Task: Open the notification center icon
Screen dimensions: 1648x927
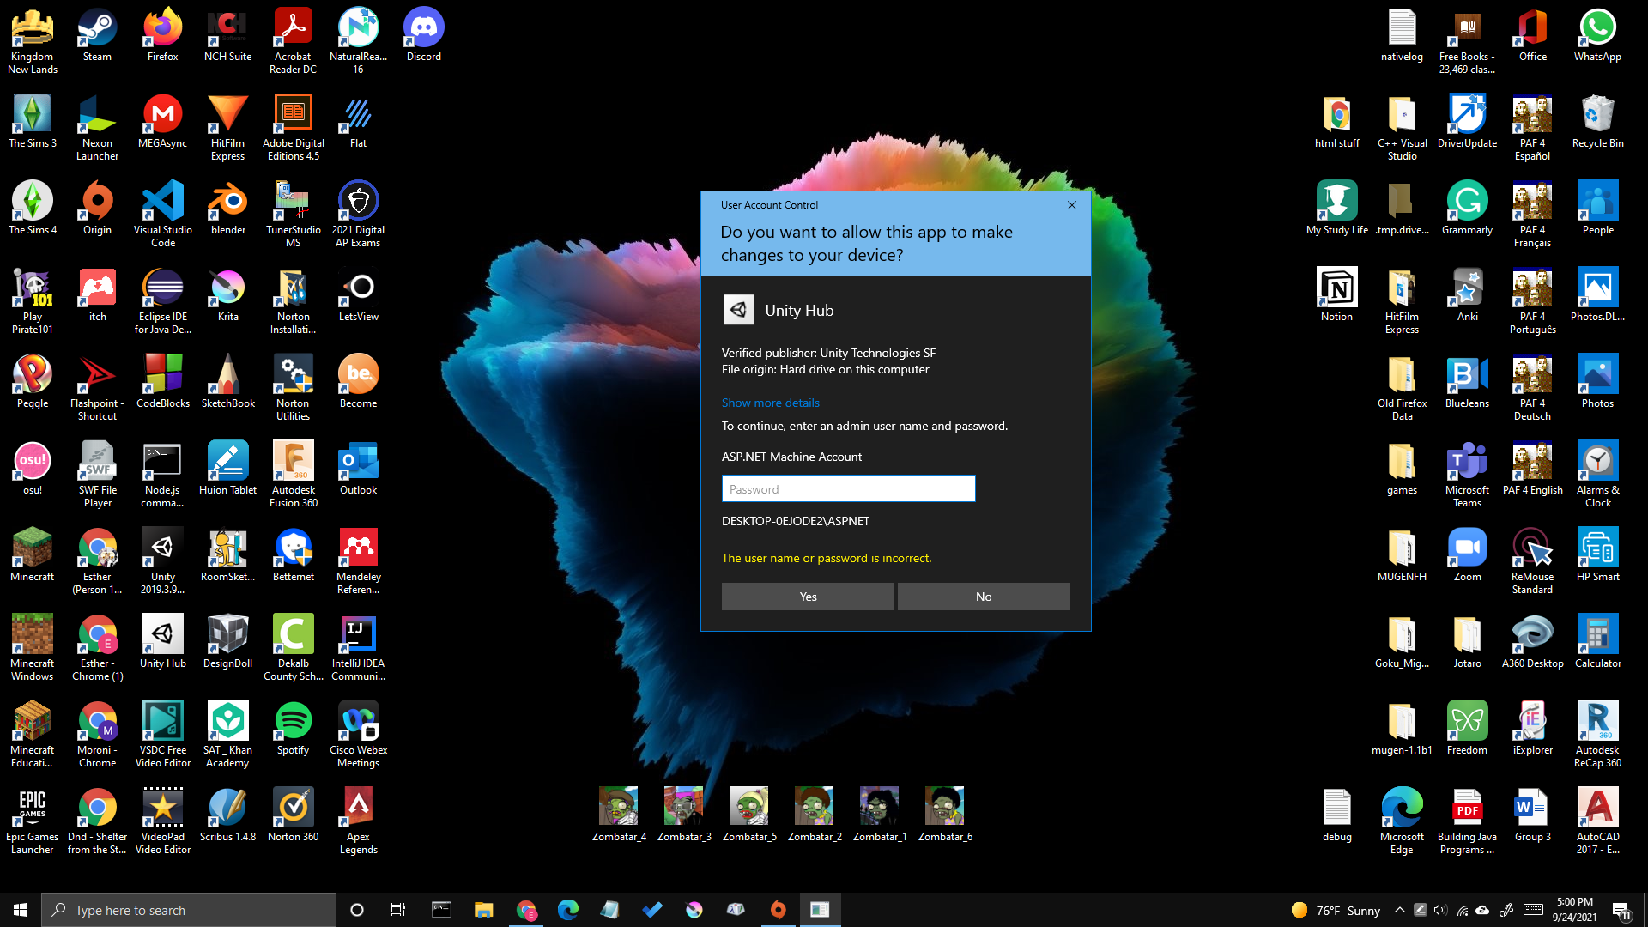Action: [x=1621, y=910]
